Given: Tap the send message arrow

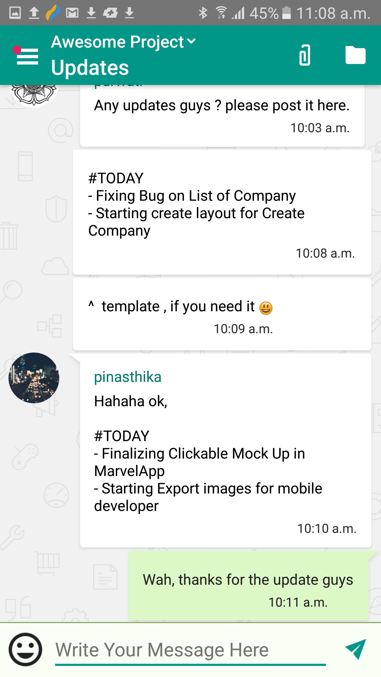Looking at the screenshot, I should tap(356, 649).
